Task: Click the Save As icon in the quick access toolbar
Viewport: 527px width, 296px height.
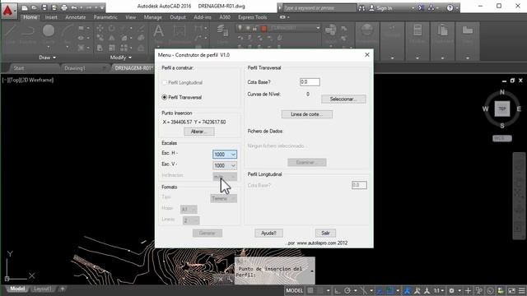Action: click(54, 7)
